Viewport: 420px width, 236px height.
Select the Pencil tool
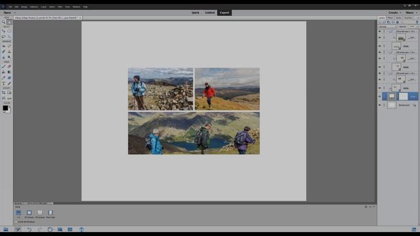(x=9, y=83)
